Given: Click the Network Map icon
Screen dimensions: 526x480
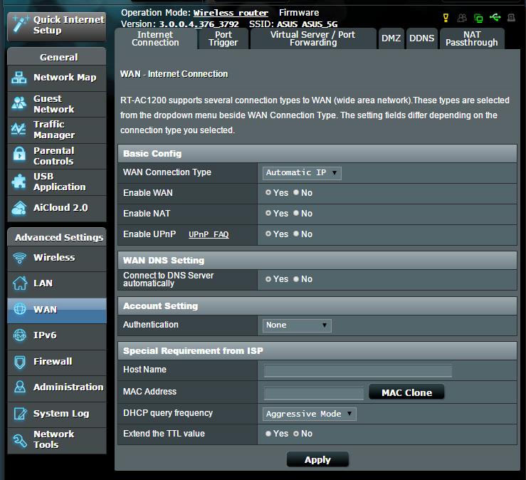Looking at the screenshot, I should (x=19, y=78).
